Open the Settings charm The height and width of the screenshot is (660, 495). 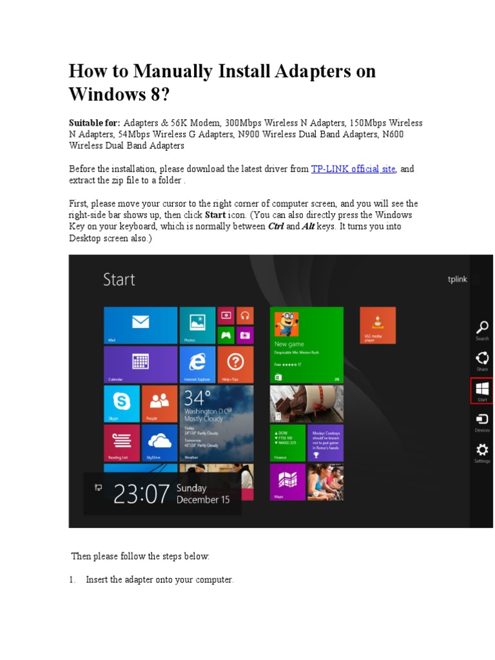point(482,453)
